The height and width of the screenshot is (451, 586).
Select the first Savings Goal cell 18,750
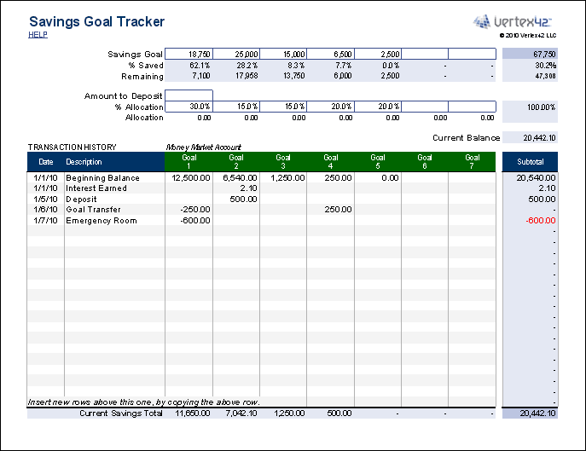[189, 54]
